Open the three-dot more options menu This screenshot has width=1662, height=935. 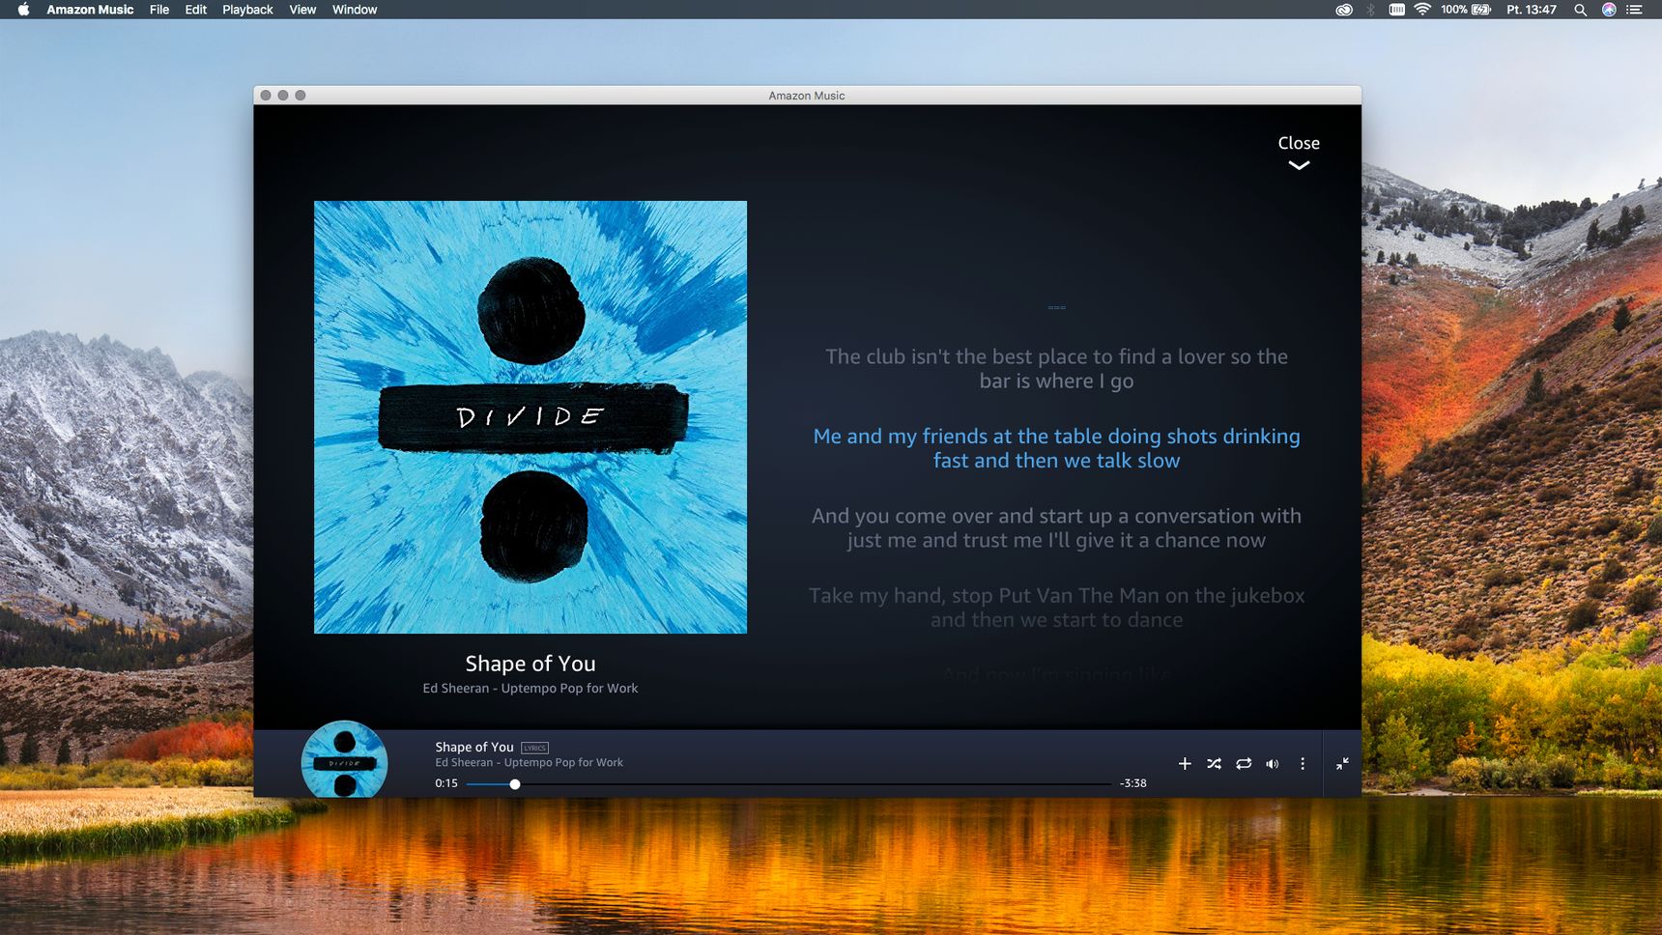[x=1303, y=763]
